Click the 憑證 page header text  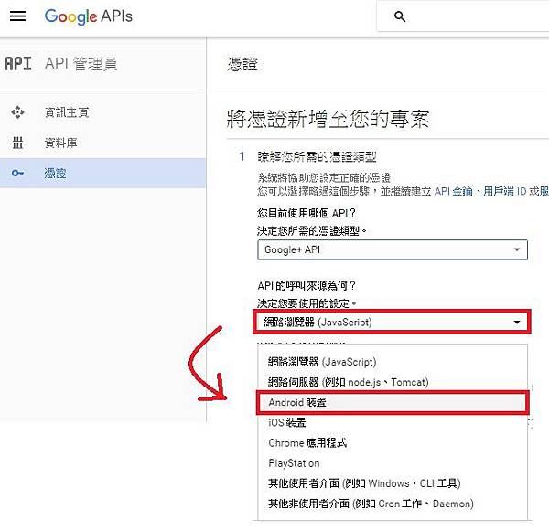pos(242,64)
